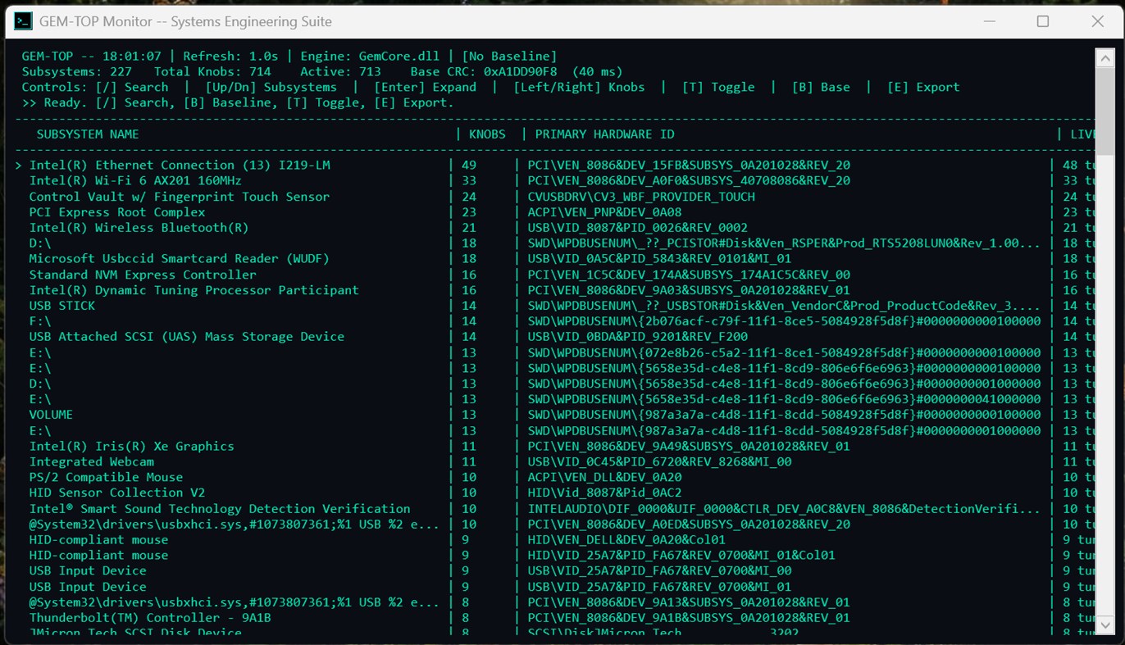
Task: Select the USB STICK row
Action: click(x=554, y=306)
